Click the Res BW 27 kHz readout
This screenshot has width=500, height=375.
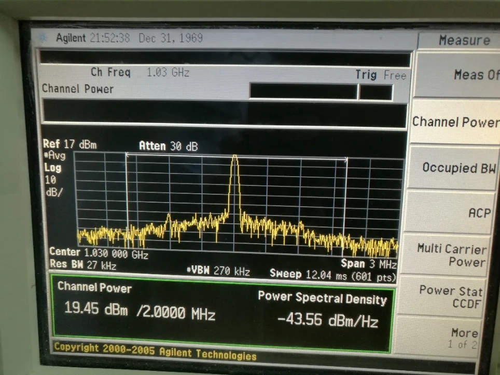(x=83, y=264)
